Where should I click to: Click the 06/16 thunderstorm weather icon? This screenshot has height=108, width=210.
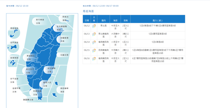(94, 59)
